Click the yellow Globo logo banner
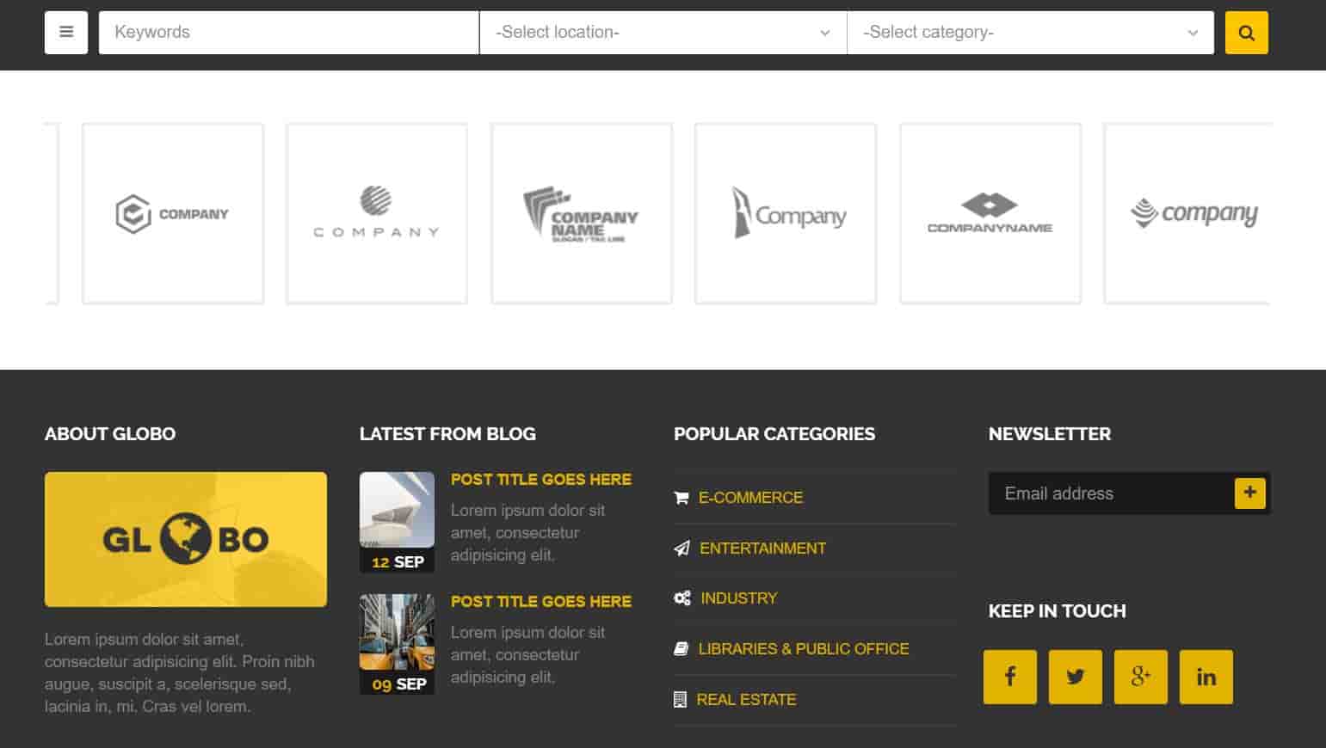The width and height of the screenshot is (1326, 748). [186, 539]
